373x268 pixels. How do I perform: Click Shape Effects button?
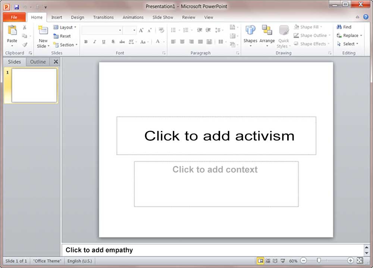coord(311,44)
